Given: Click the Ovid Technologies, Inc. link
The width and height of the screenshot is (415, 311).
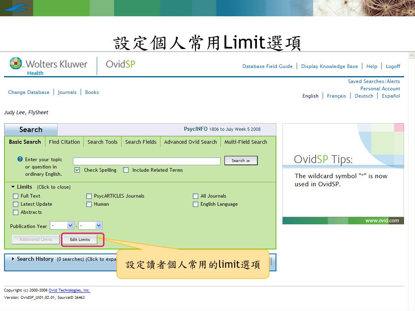Looking at the screenshot, I should [69, 290].
